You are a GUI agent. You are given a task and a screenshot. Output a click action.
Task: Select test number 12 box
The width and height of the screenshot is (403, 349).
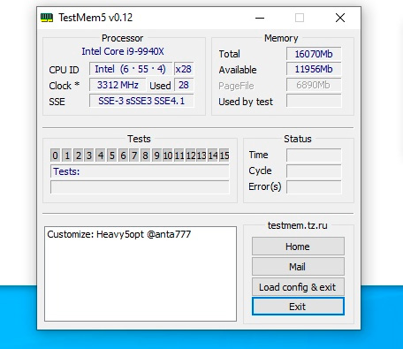point(191,156)
